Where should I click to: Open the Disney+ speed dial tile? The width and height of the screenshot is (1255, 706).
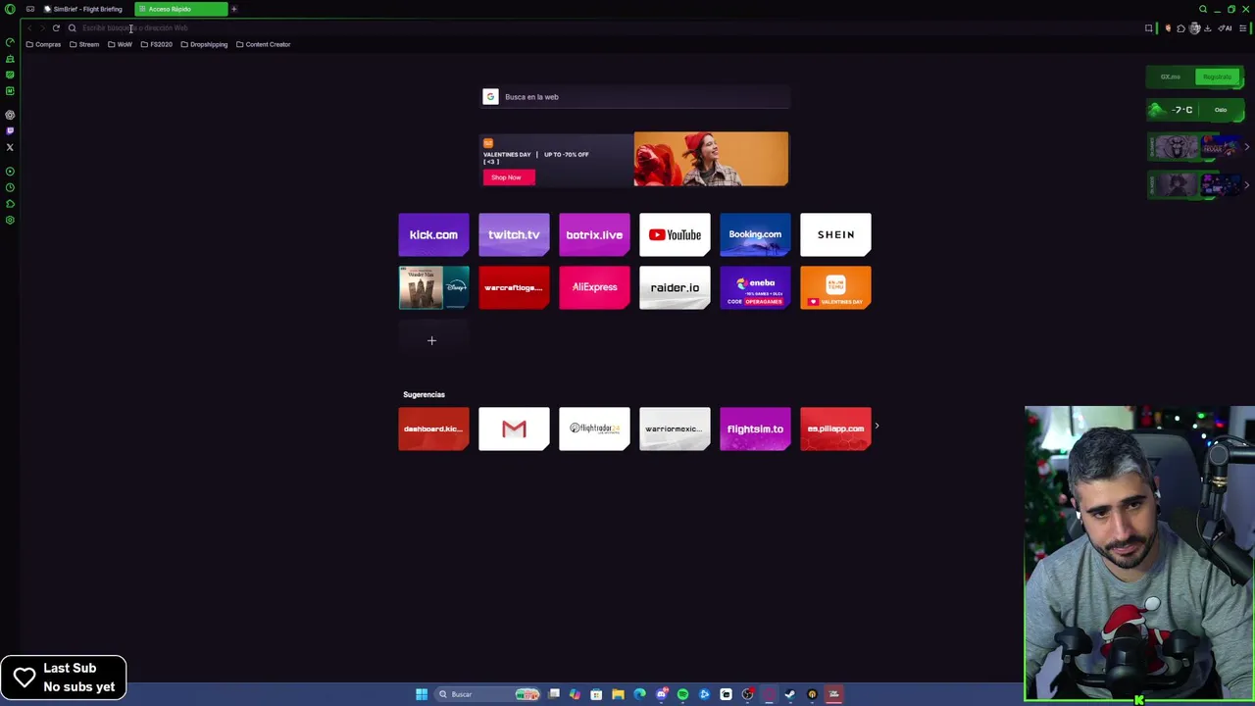point(433,287)
